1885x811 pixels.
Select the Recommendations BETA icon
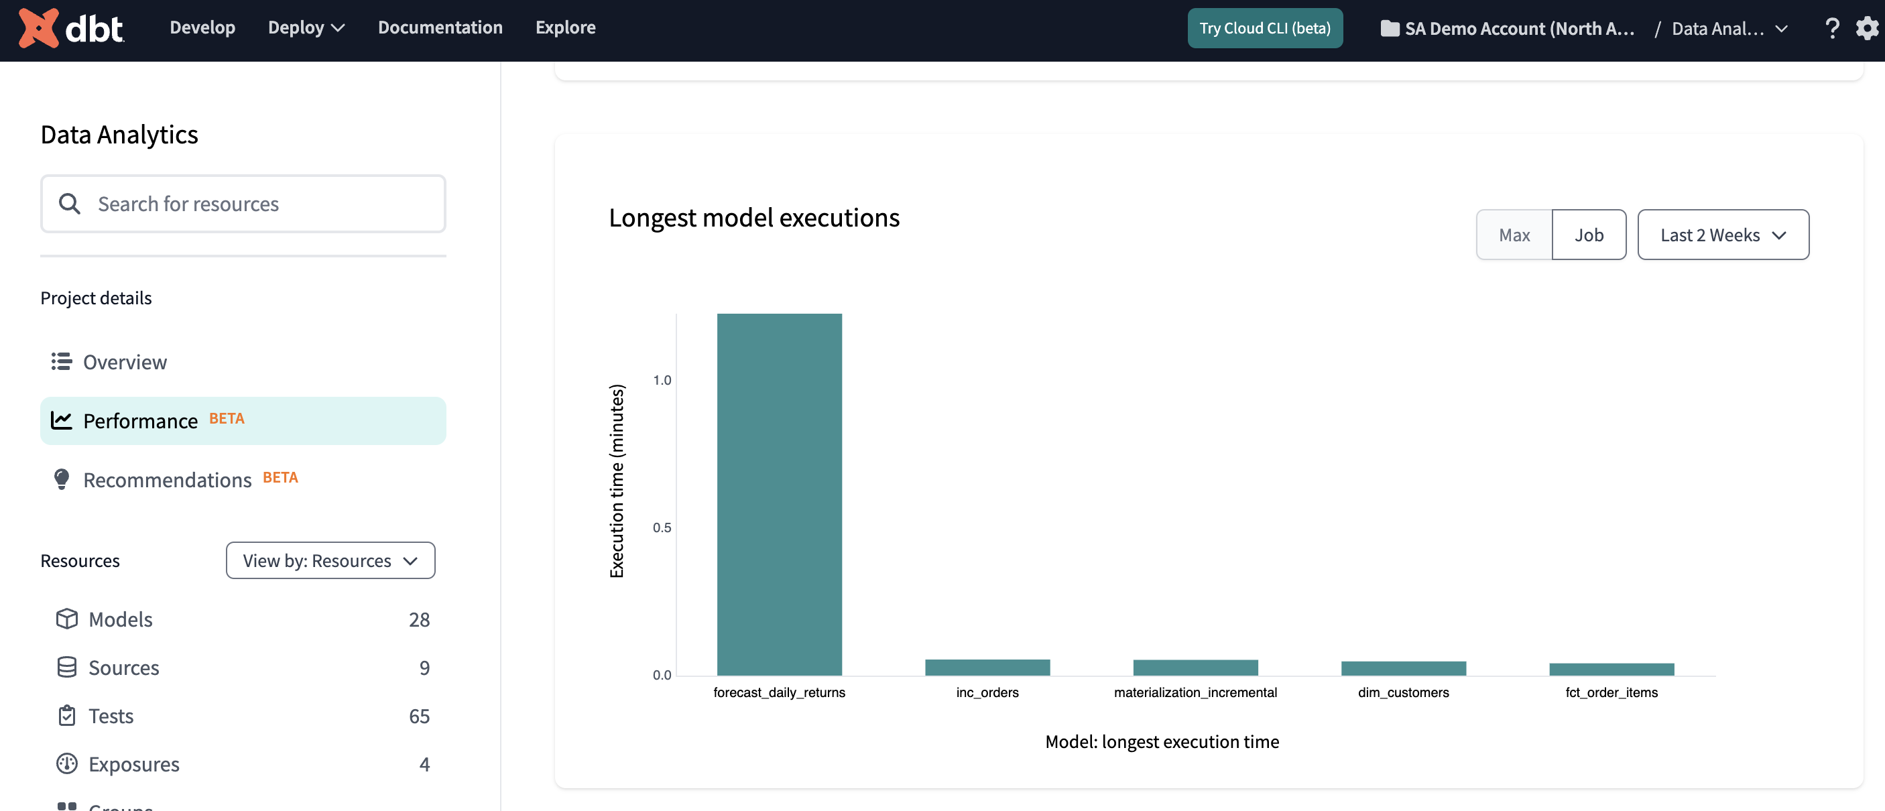tap(61, 477)
